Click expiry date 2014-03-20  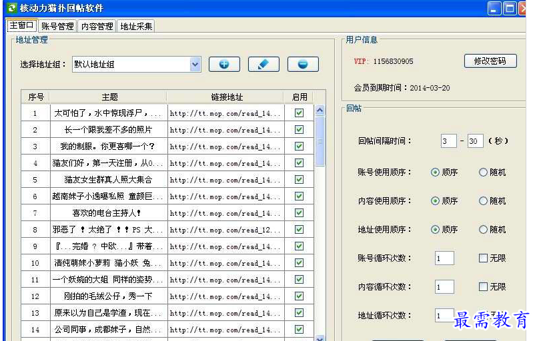[430, 88]
